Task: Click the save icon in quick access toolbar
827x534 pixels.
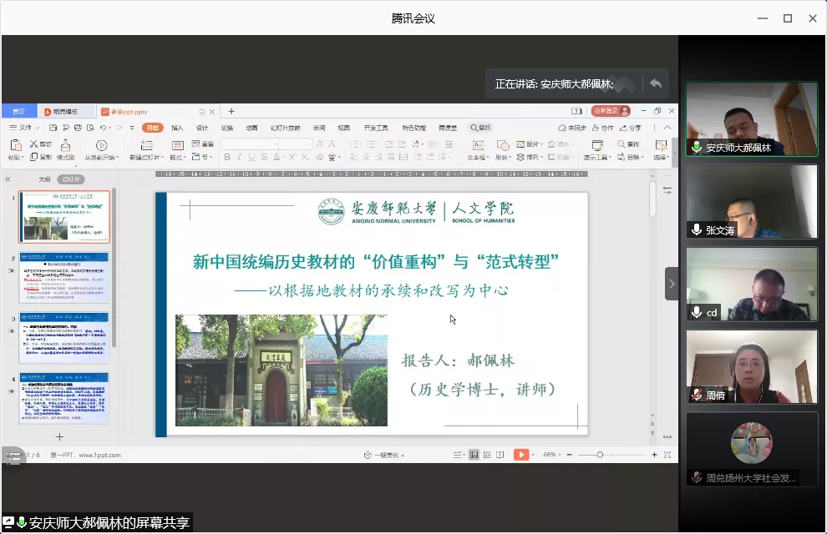Action: click(53, 128)
